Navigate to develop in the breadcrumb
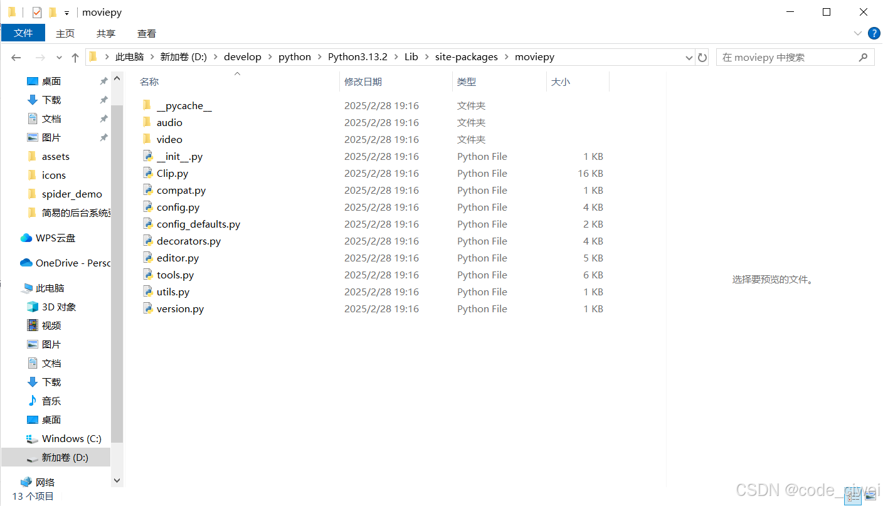The height and width of the screenshot is (506, 883). pos(242,56)
